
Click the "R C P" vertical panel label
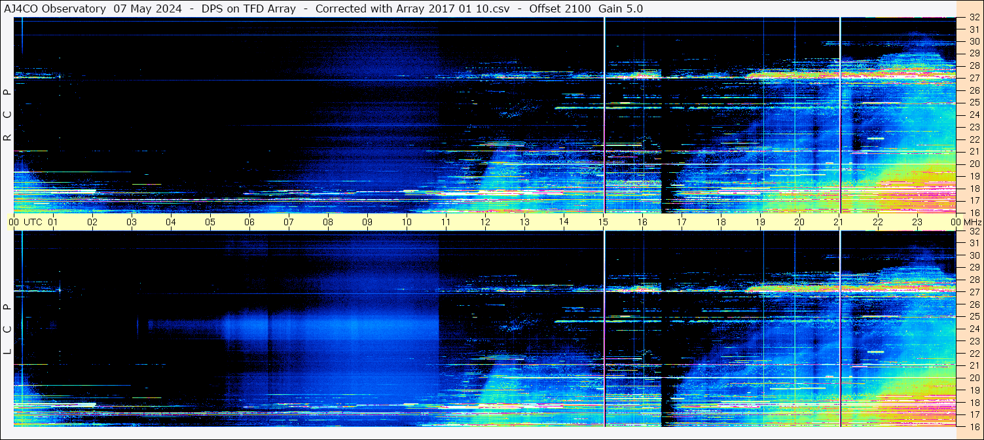(x=8, y=115)
